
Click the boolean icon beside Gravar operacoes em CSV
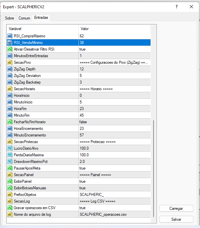[x=10, y=208]
